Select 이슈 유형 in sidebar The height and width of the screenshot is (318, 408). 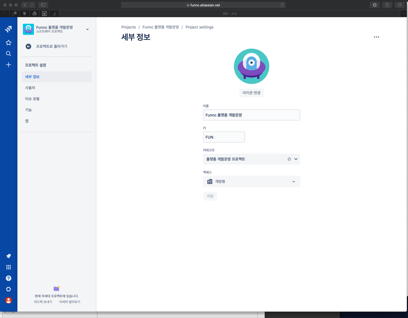[x=57, y=99]
